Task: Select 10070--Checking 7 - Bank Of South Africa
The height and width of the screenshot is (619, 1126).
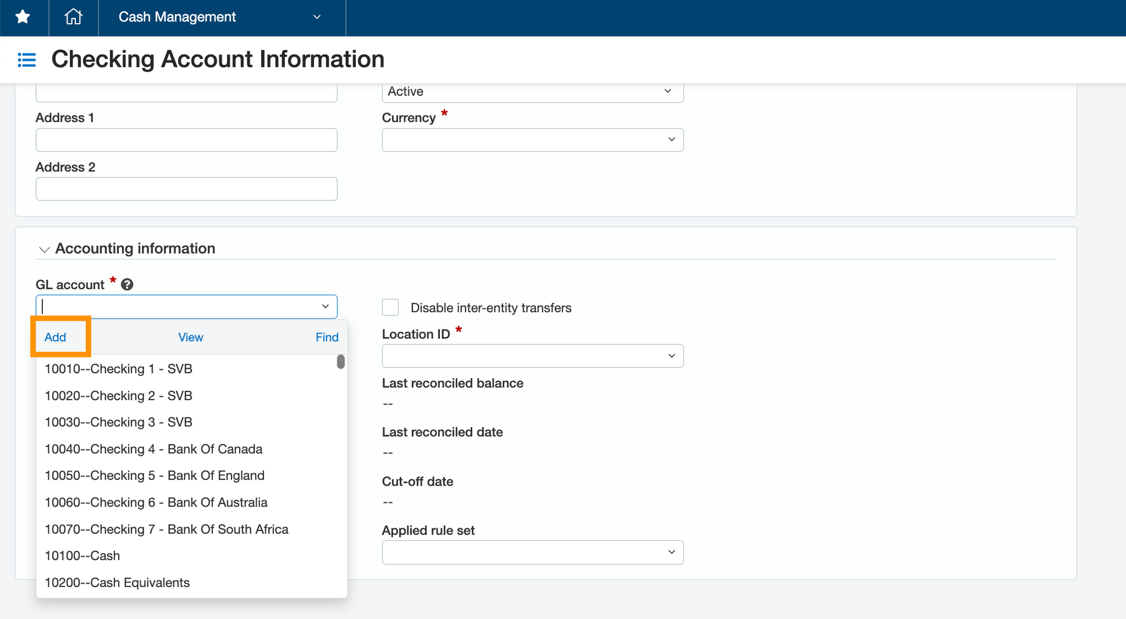Action: 187,530
